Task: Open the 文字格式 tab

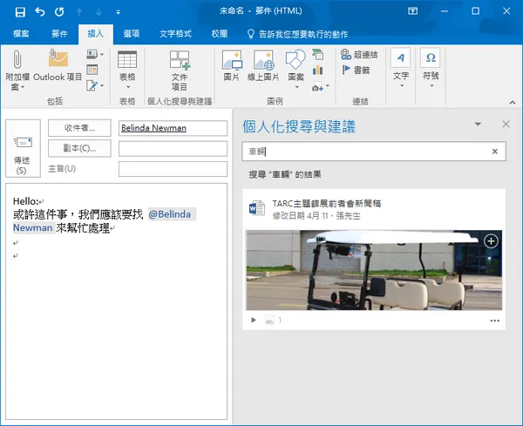Action: coord(175,34)
